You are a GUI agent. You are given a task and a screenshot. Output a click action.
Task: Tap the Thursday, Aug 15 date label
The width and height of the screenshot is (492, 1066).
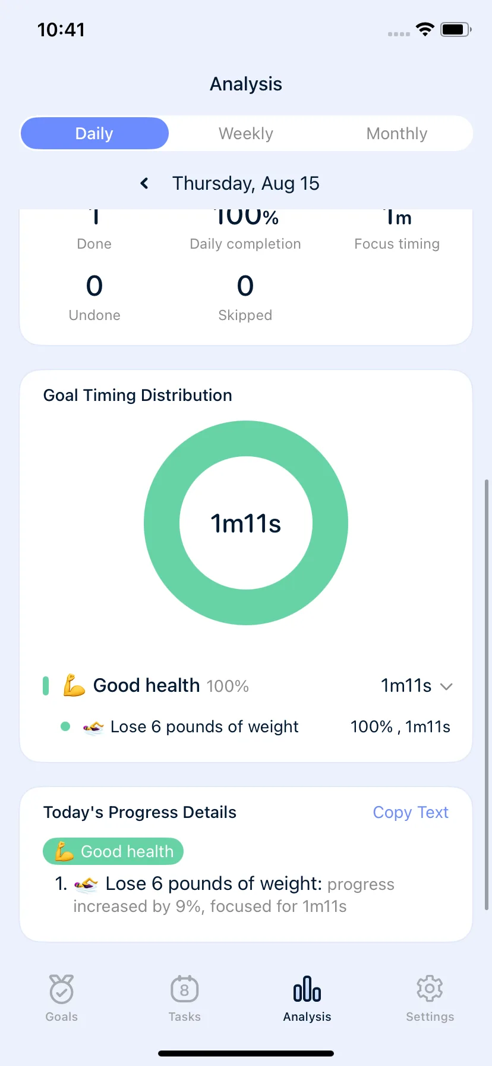[246, 183]
